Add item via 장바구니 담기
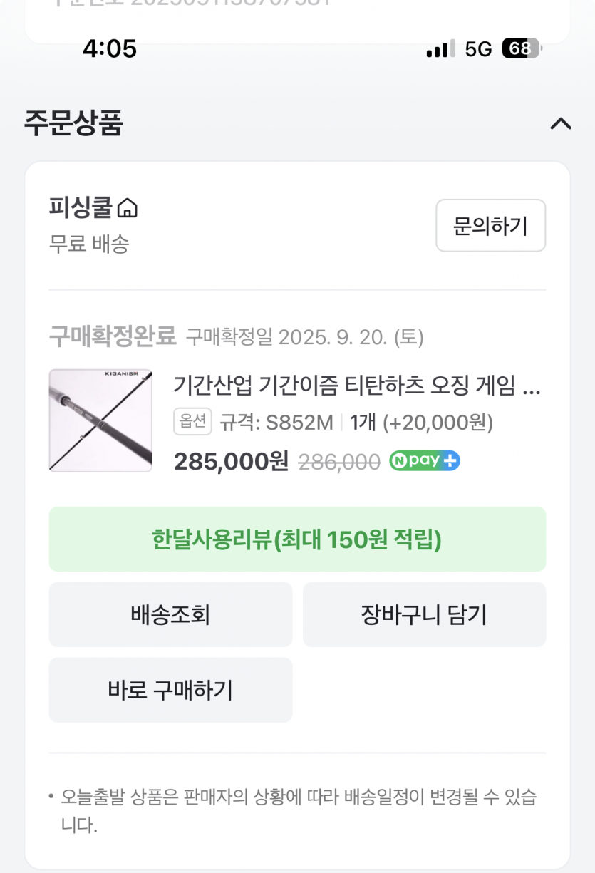 point(424,614)
